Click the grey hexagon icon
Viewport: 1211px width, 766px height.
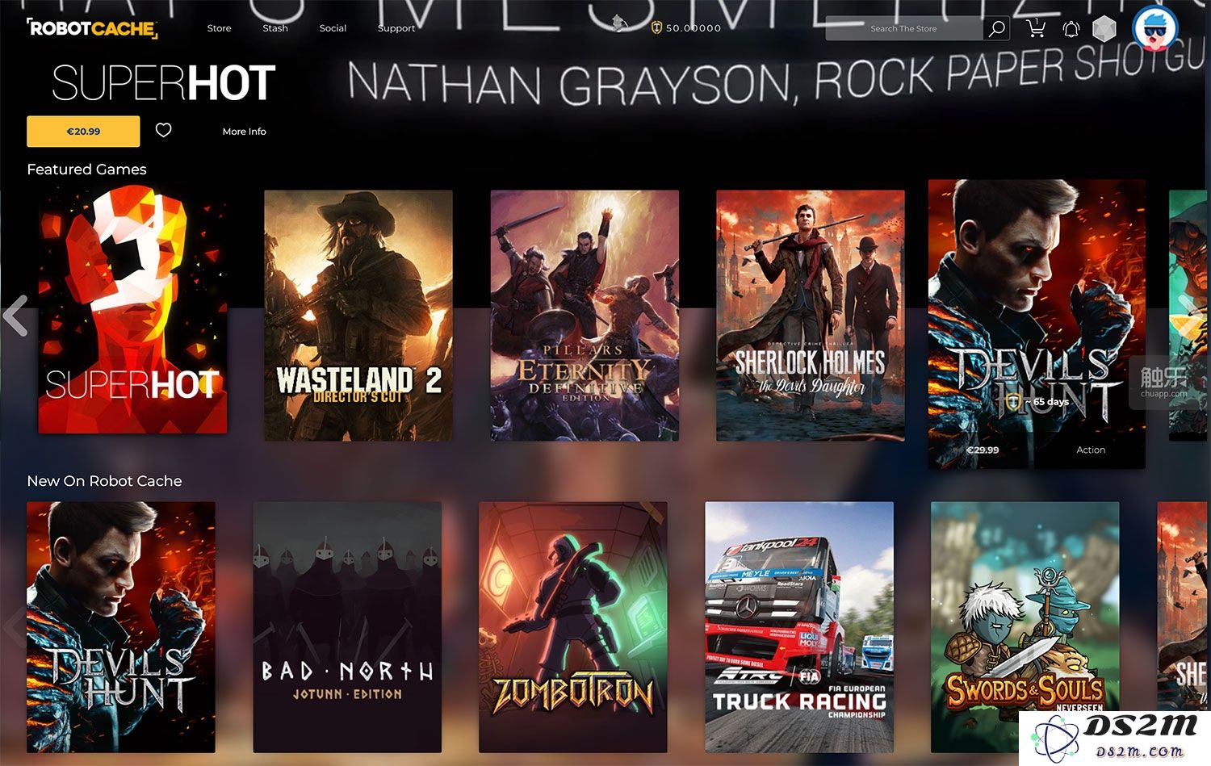tap(1104, 29)
